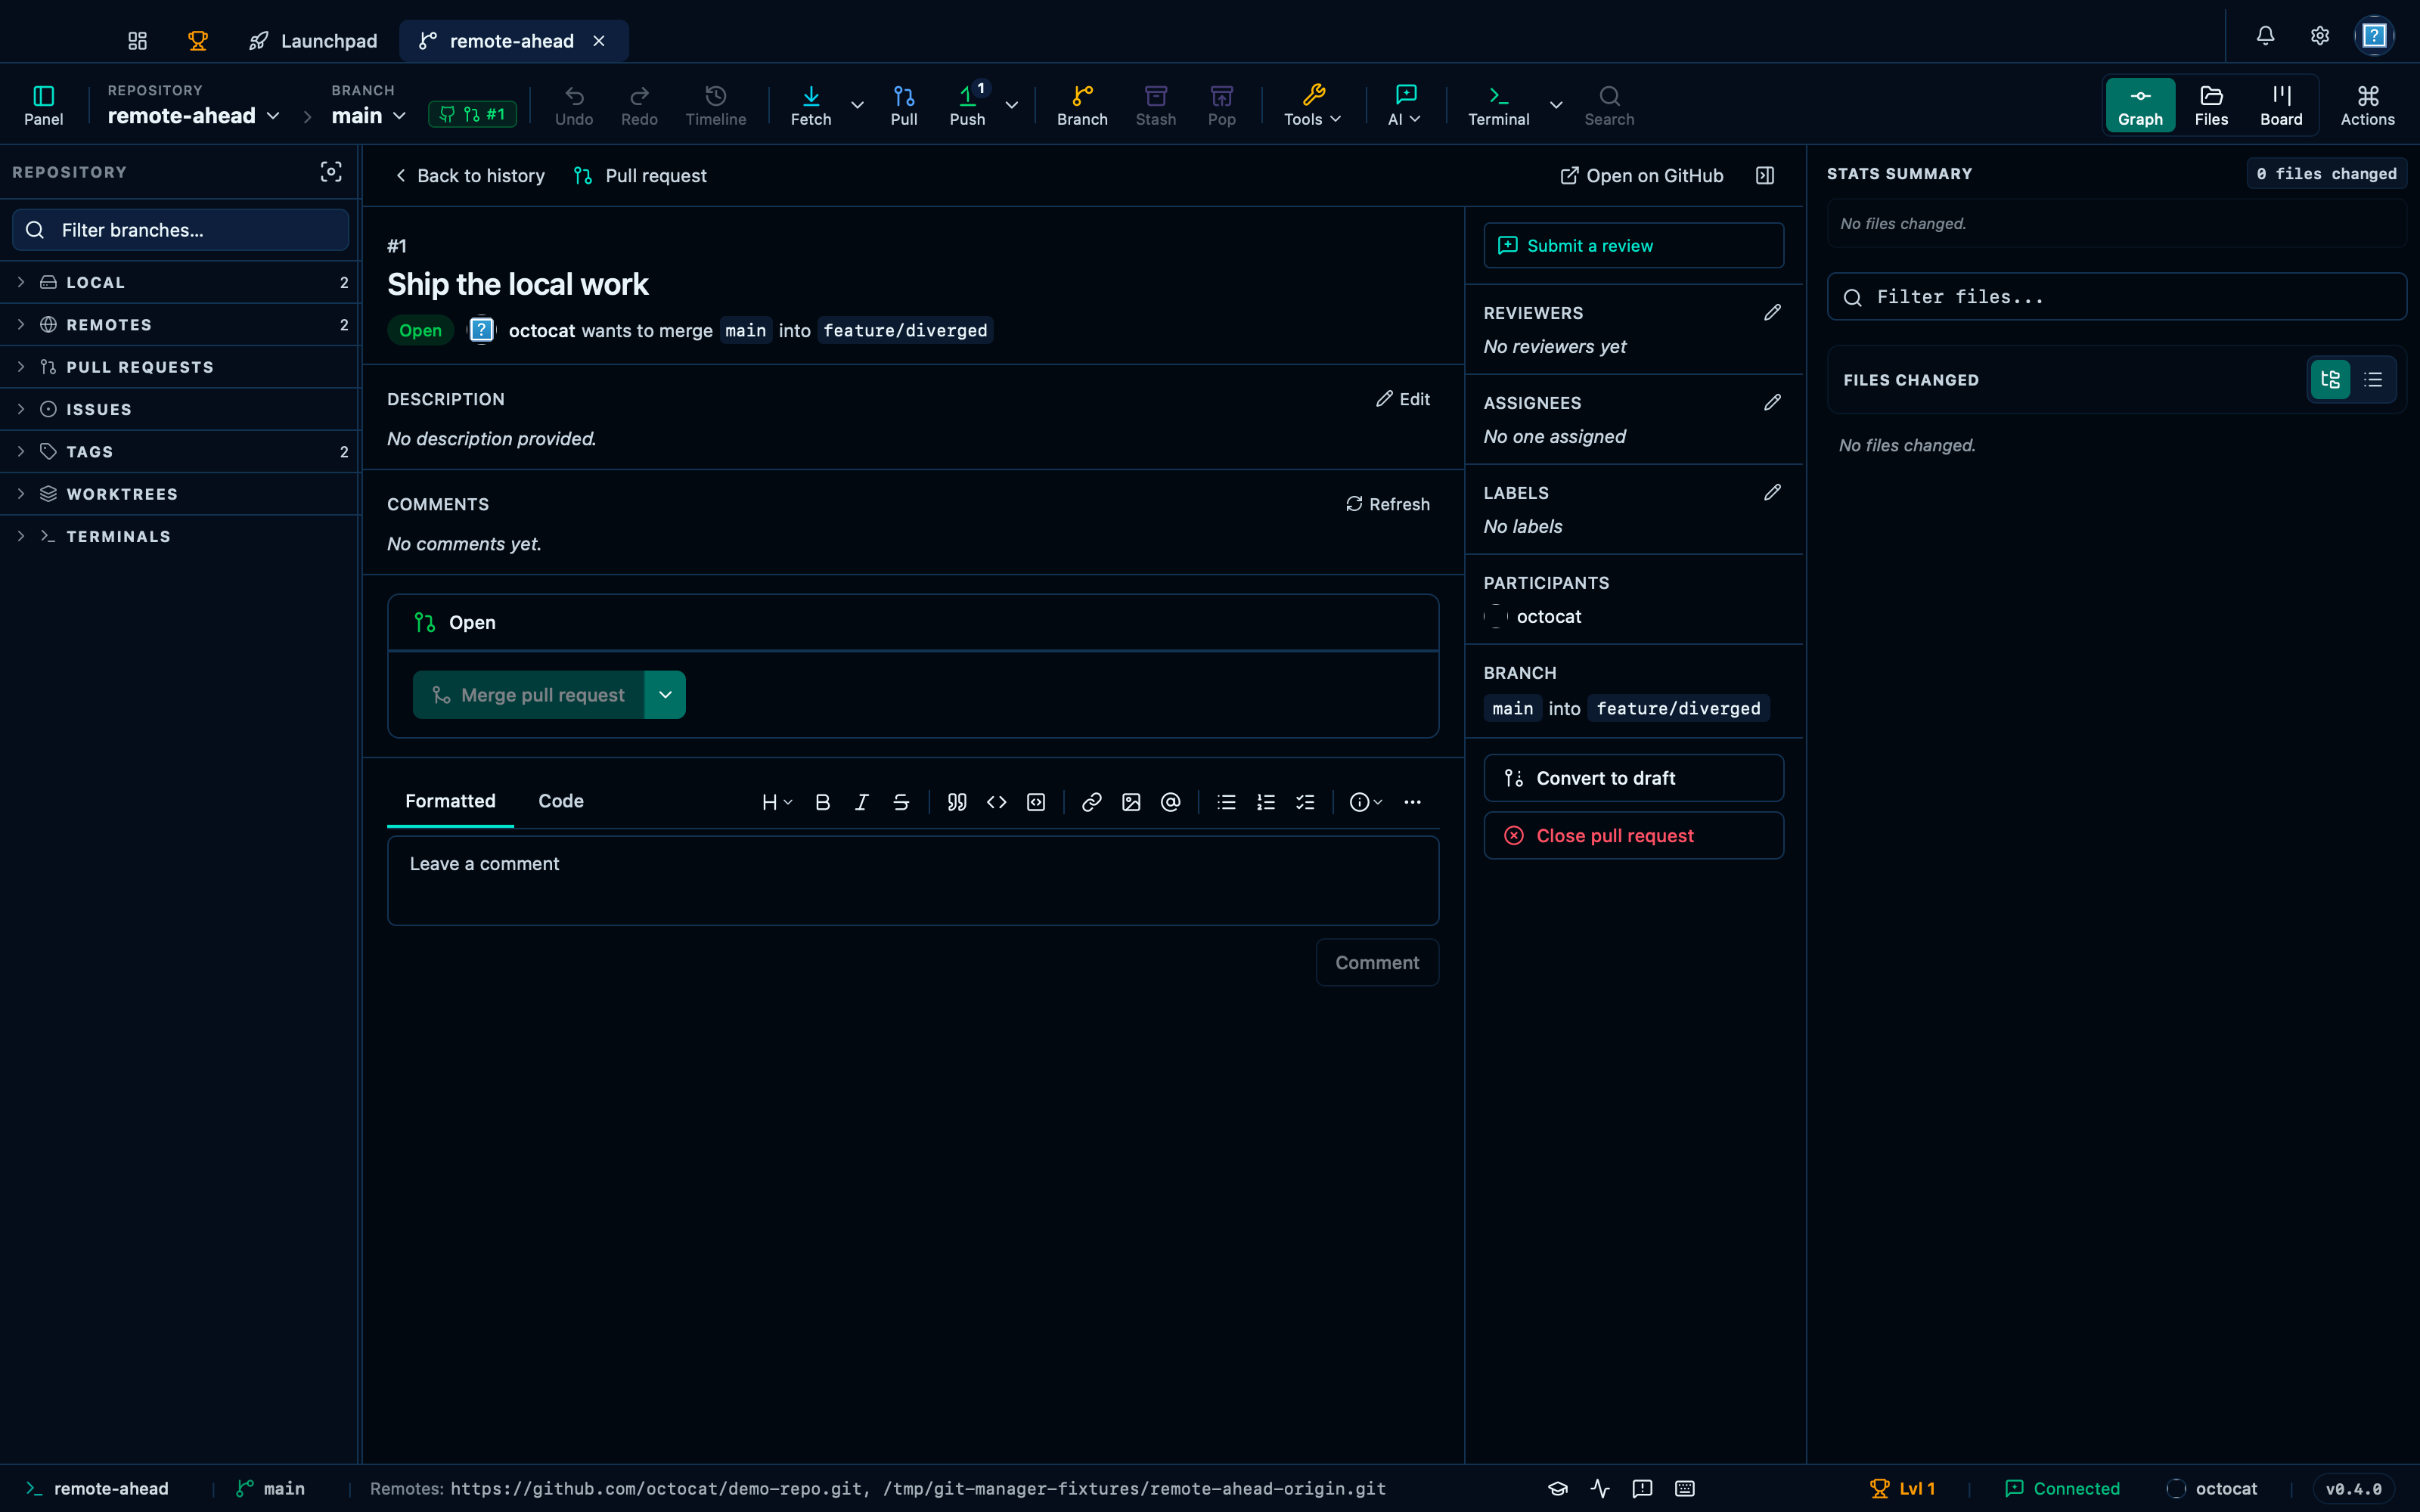The image size is (2420, 1512).
Task: Insert a numbered list
Action: [x=1266, y=802]
